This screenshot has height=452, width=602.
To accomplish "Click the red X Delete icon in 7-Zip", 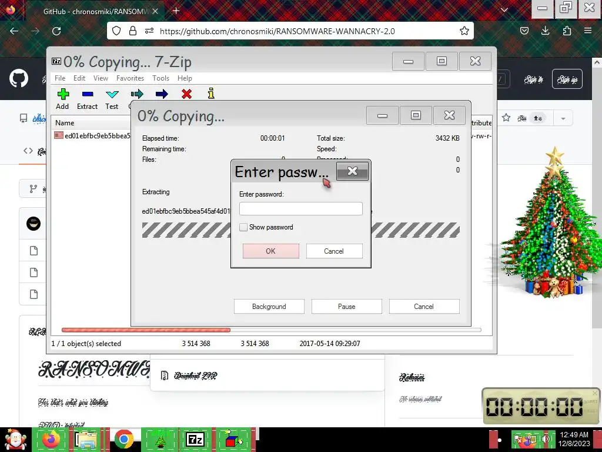I will coord(186,94).
